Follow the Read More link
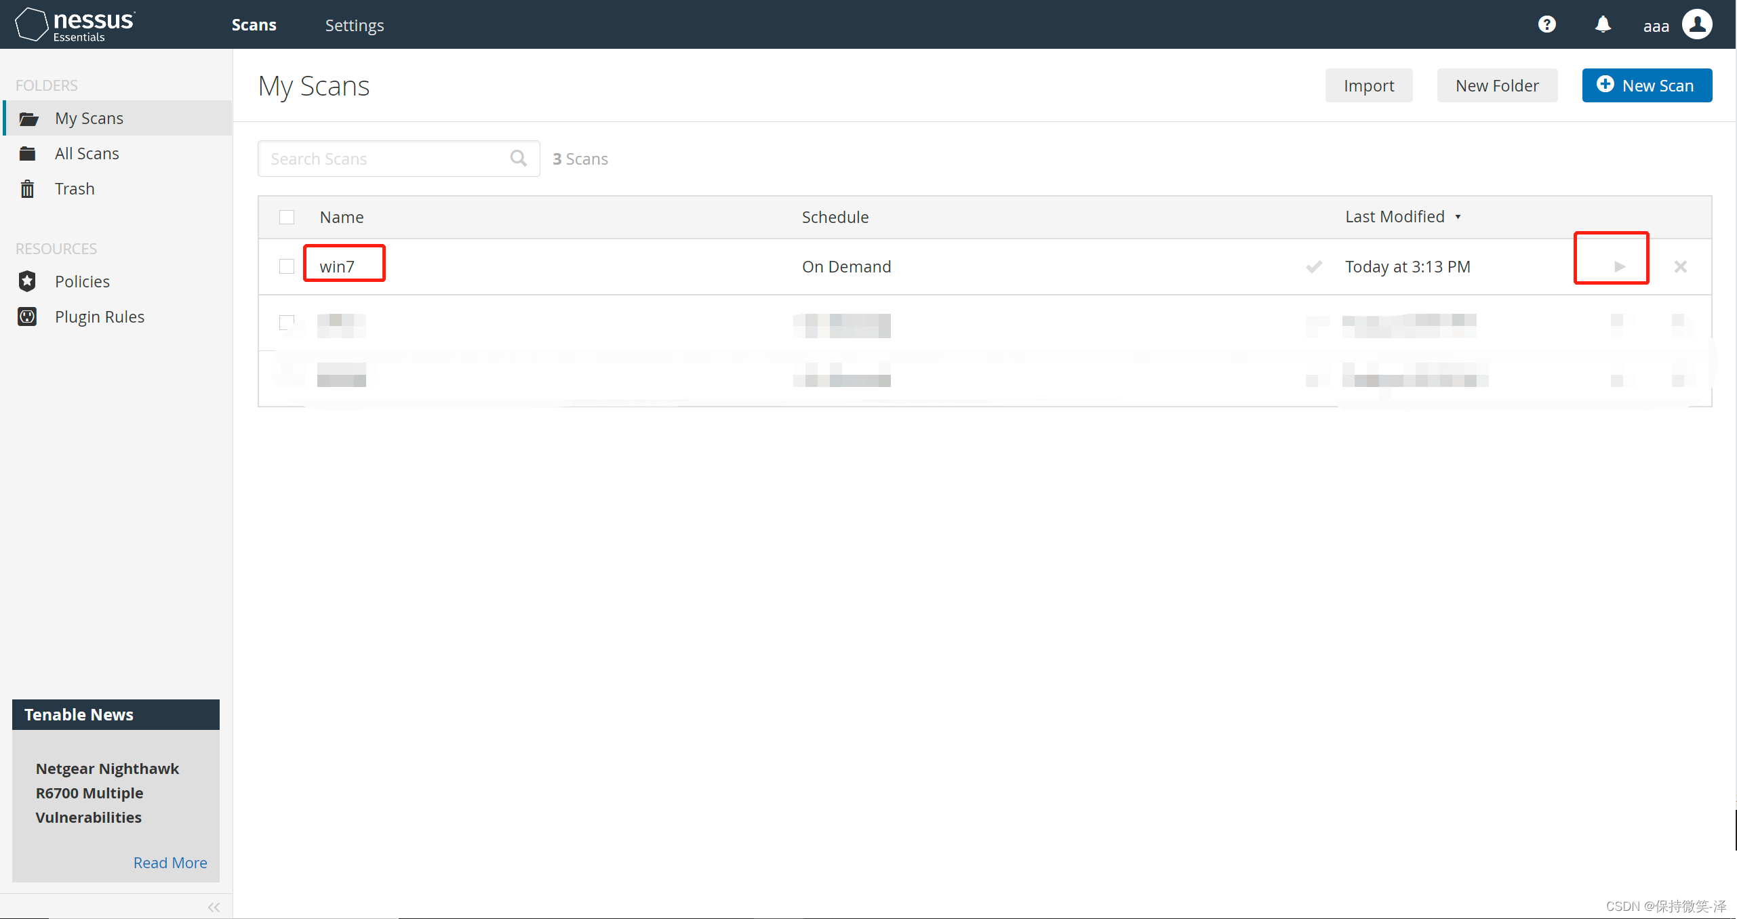The height and width of the screenshot is (919, 1737). point(170,863)
